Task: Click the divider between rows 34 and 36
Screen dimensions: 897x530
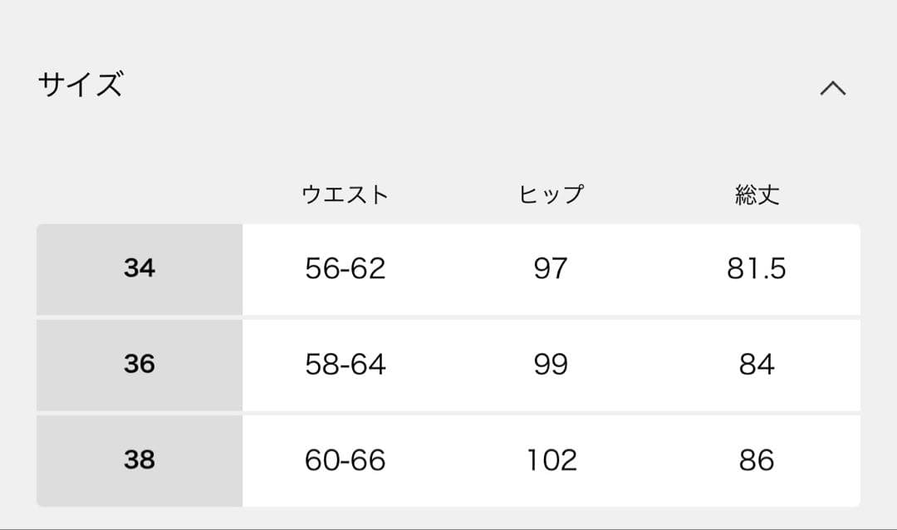Action: pyautogui.click(x=448, y=317)
